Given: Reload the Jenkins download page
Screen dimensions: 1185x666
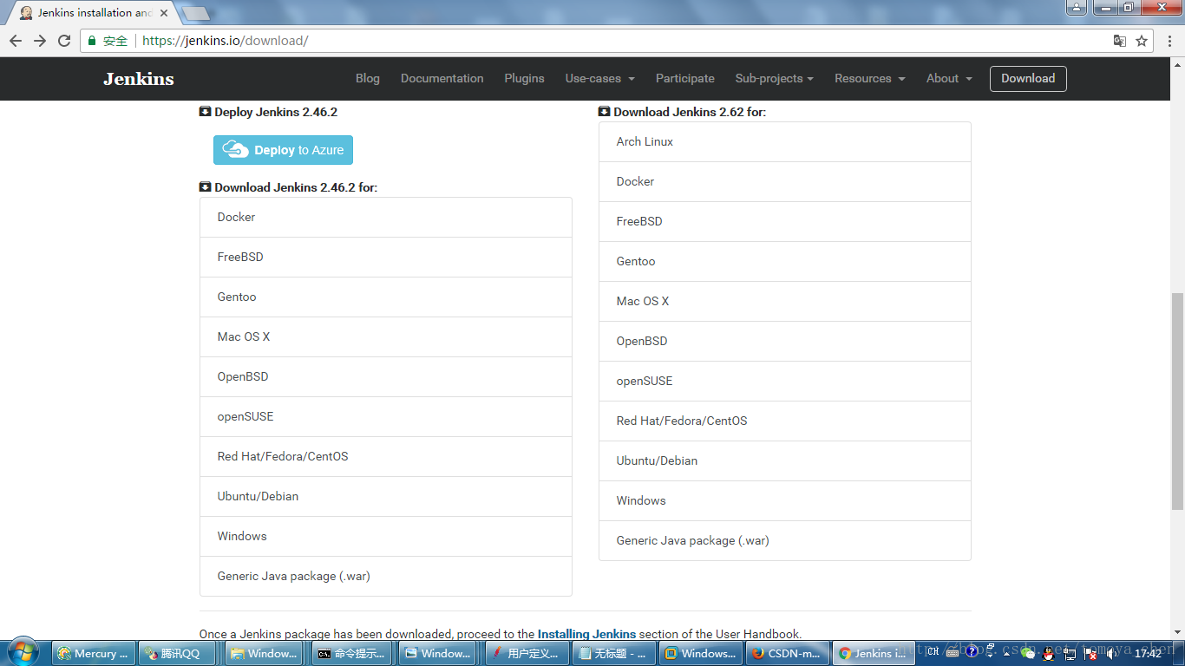Looking at the screenshot, I should (64, 41).
